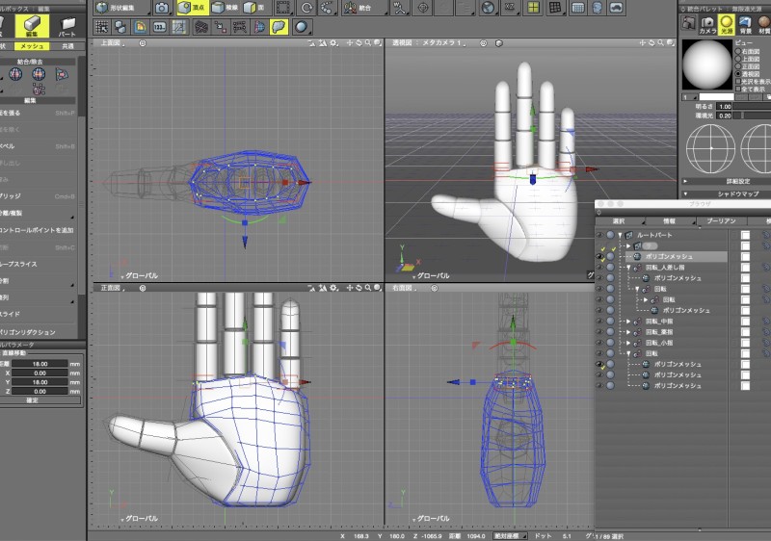Expand the 回転_中指 tree node
This screenshot has height=541, width=771.
pyautogui.click(x=628, y=322)
